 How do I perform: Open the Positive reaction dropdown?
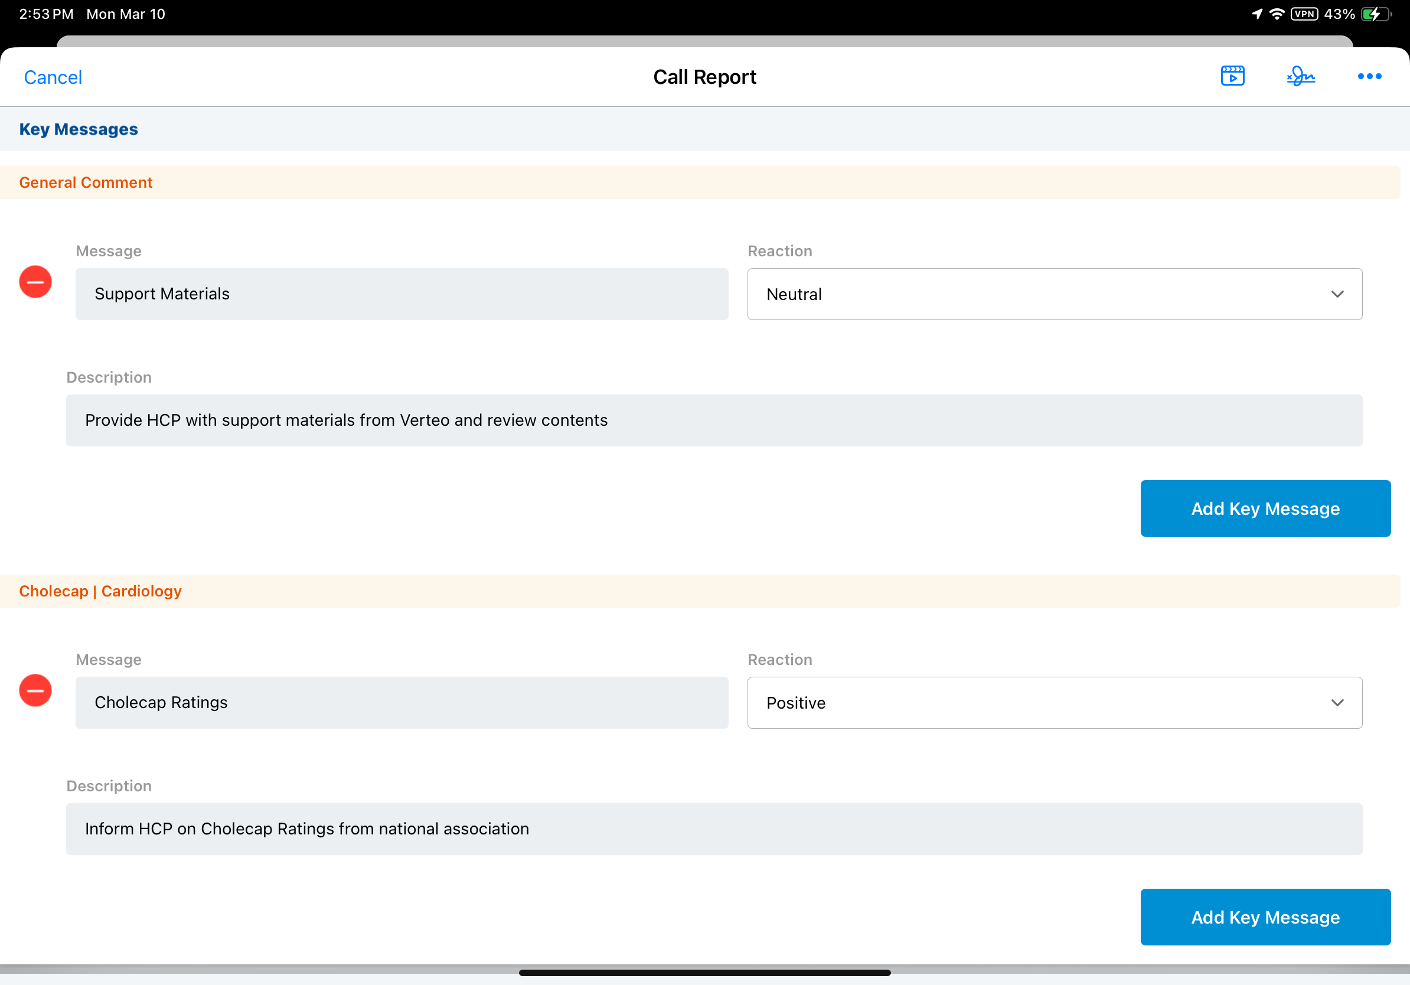[1054, 703]
